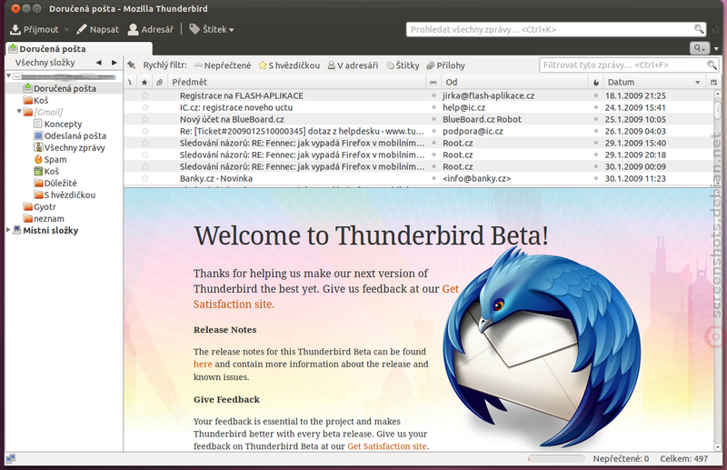Sort by the star column header
The image size is (727, 470).
(x=144, y=82)
